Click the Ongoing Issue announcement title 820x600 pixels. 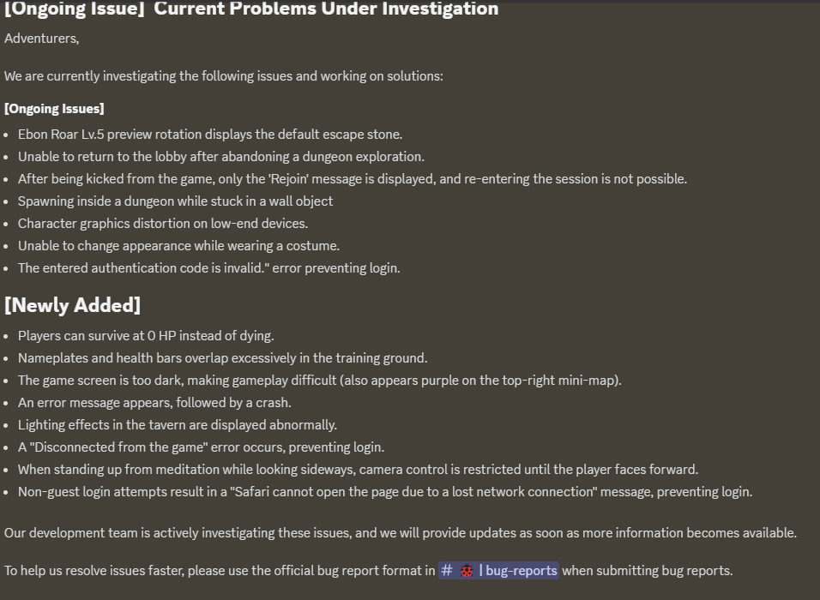tap(251, 9)
